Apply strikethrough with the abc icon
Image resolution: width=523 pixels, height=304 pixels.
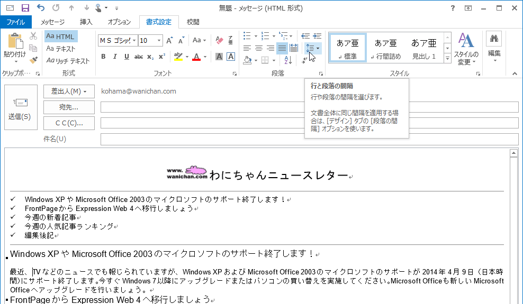click(138, 57)
